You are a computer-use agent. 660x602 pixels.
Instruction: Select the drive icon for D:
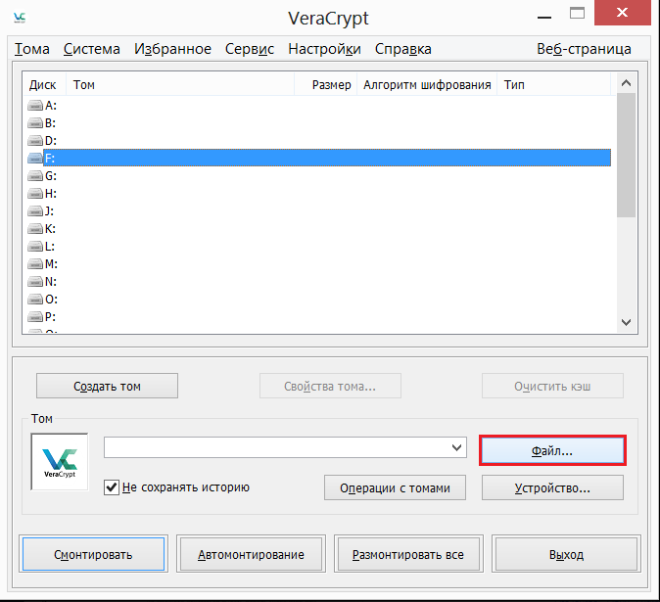(35, 141)
